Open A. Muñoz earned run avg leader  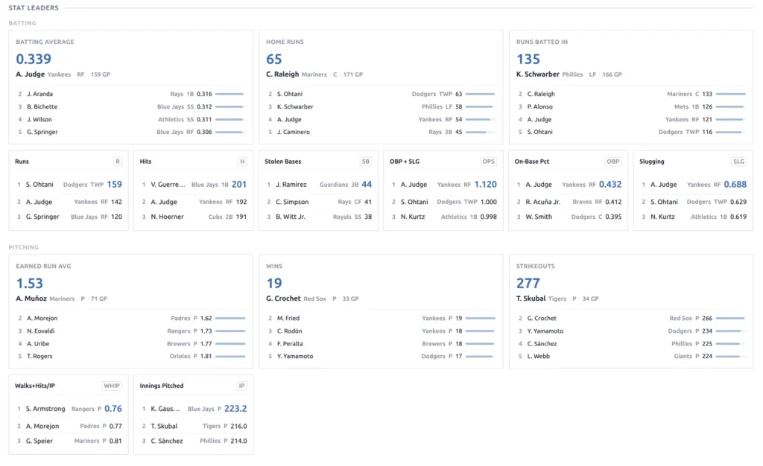[x=31, y=299]
